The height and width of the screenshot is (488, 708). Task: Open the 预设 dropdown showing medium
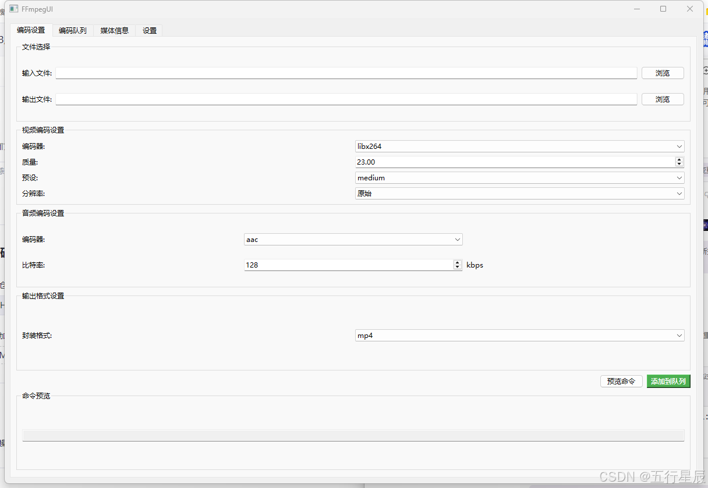520,178
